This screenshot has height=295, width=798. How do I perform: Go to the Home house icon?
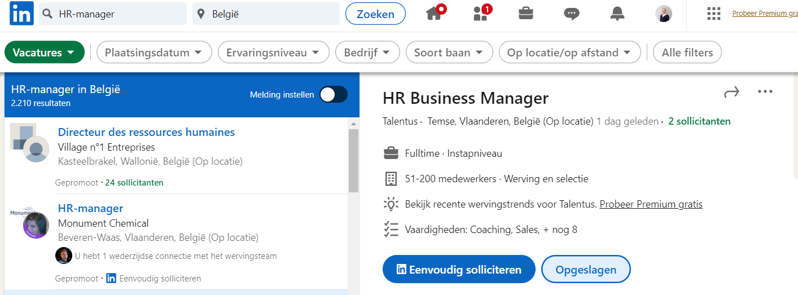tap(435, 13)
